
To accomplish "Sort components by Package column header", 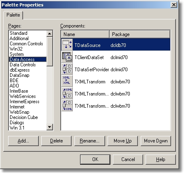I will click(140, 34).
